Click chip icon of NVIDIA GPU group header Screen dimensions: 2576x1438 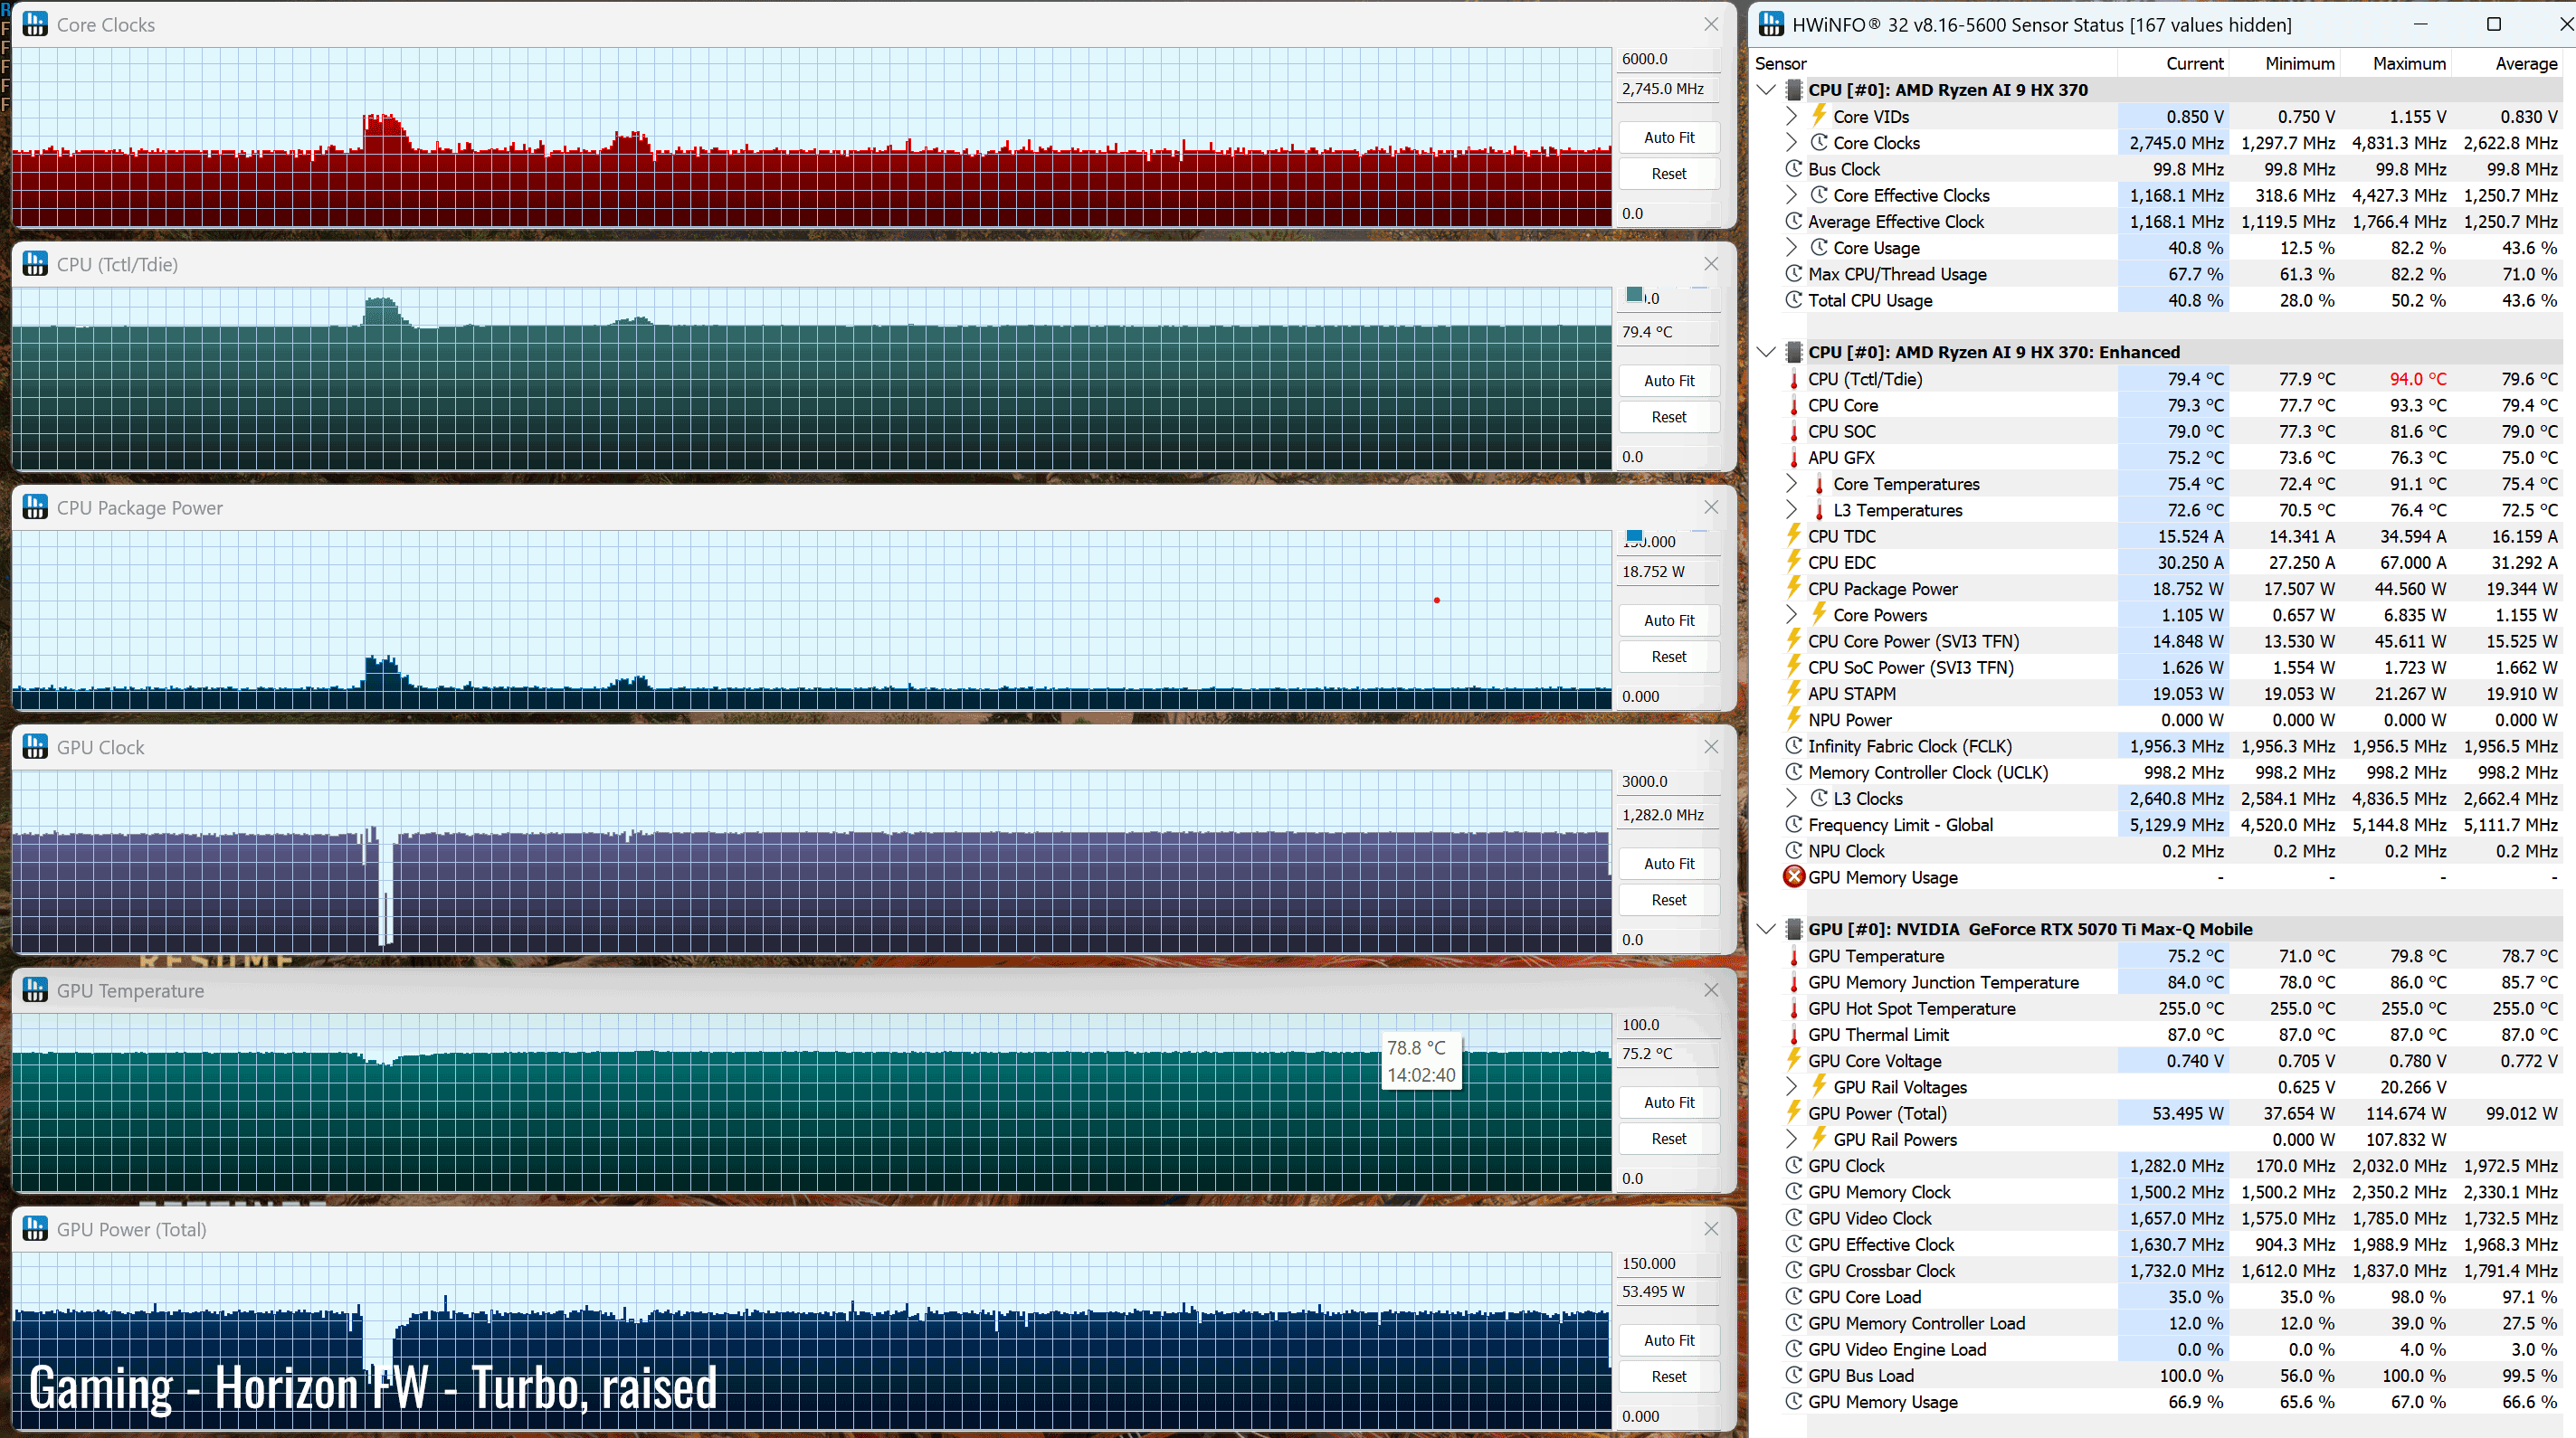pyautogui.click(x=1794, y=928)
